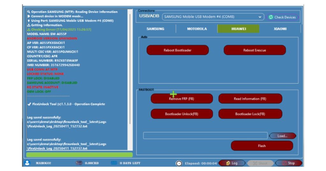
Task: Switch to the MOTOROLA tab
Action: tap(197, 29)
